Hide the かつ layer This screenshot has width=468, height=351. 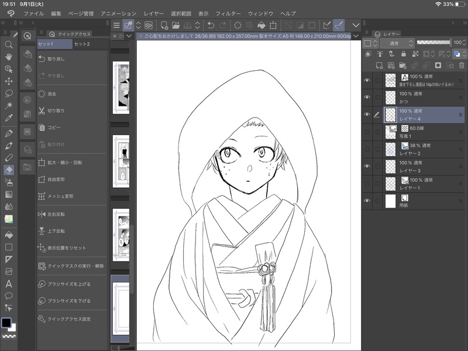click(367, 97)
